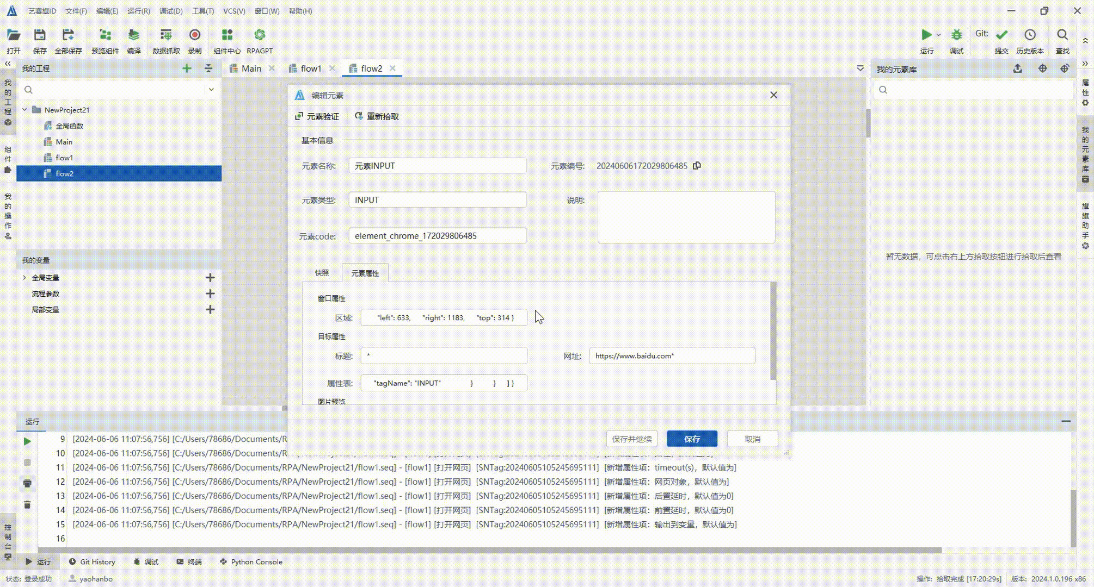The height and width of the screenshot is (587, 1094).
Task: Switch to the 元素属性 tab
Action: coord(365,272)
